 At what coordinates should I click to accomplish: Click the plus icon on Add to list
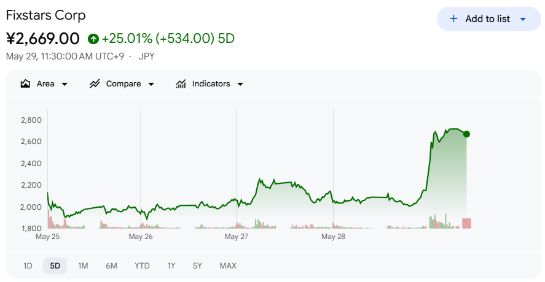453,19
